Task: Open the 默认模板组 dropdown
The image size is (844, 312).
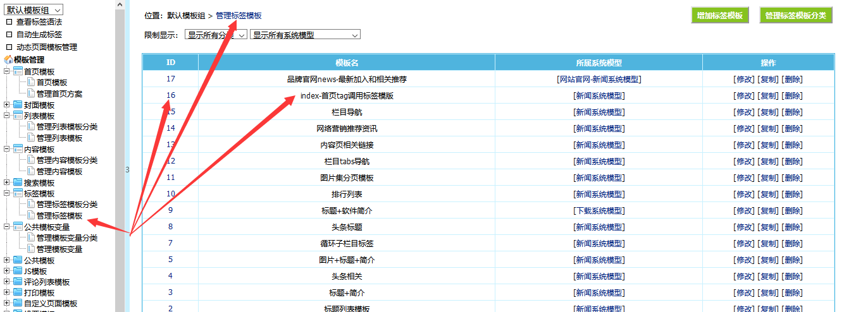Action: 34,9
